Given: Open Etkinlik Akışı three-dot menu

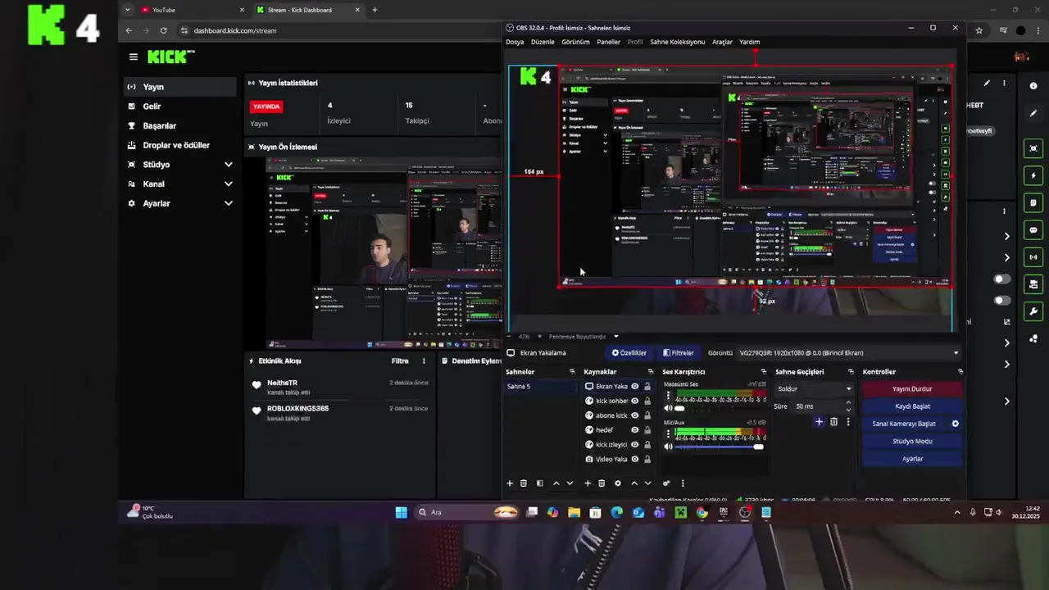Looking at the screenshot, I should click(x=424, y=361).
